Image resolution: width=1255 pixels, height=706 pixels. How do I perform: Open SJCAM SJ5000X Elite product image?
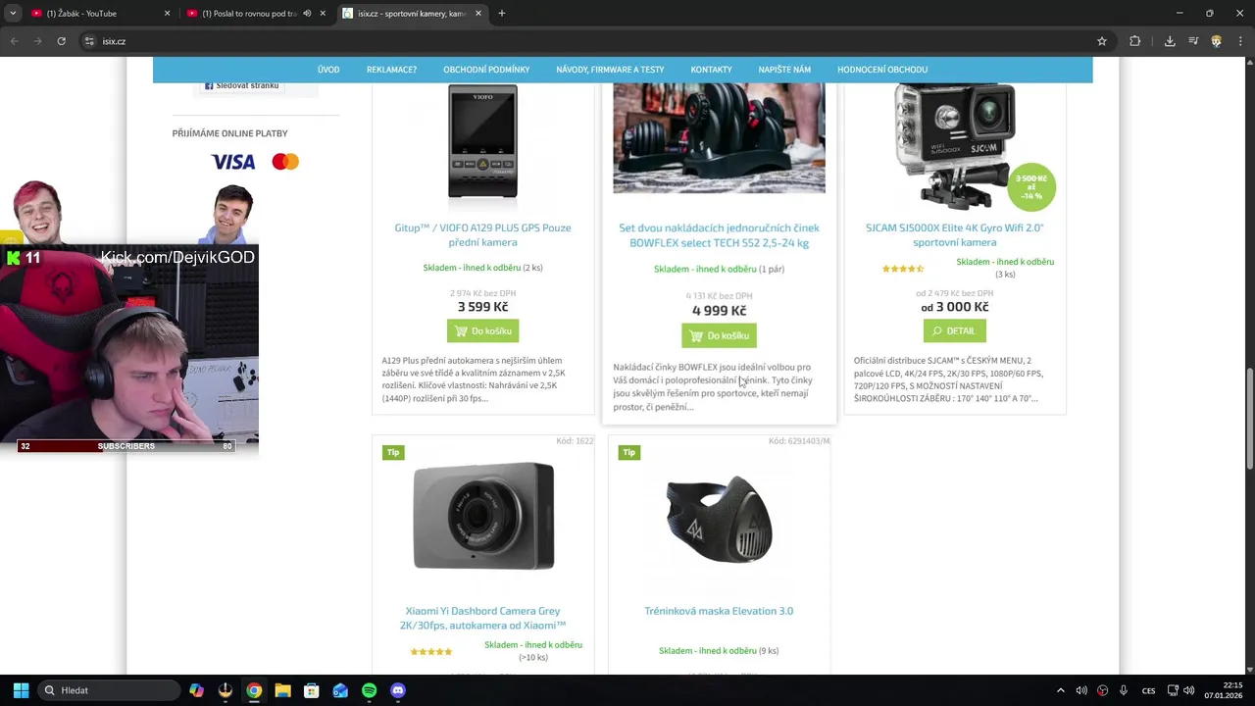(x=954, y=145)
